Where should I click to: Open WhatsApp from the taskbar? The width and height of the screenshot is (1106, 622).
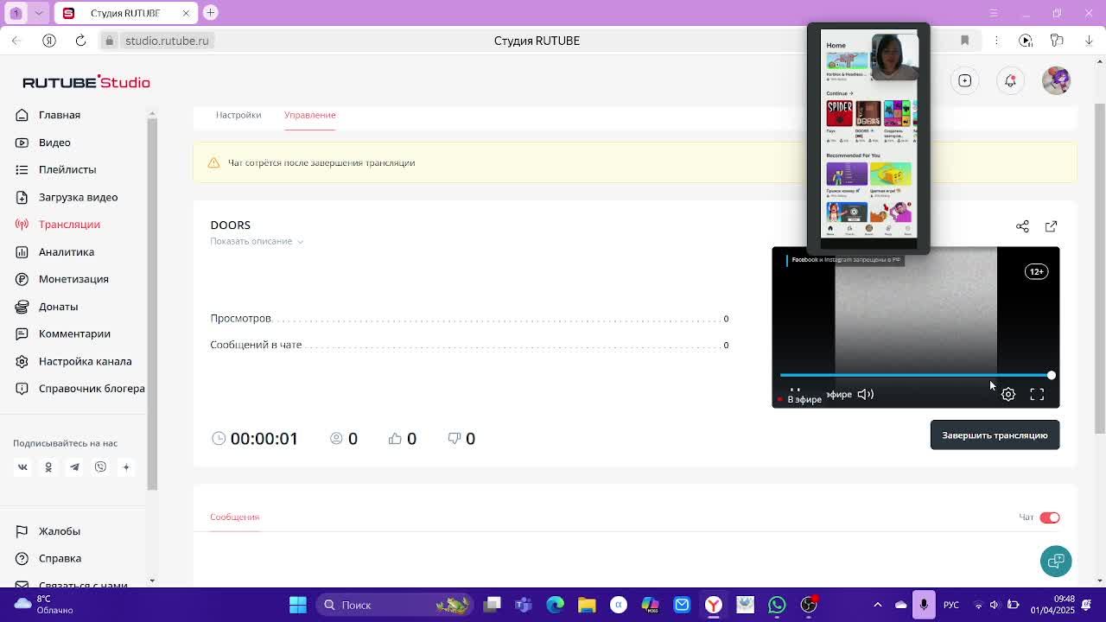(x=777, y=605)
